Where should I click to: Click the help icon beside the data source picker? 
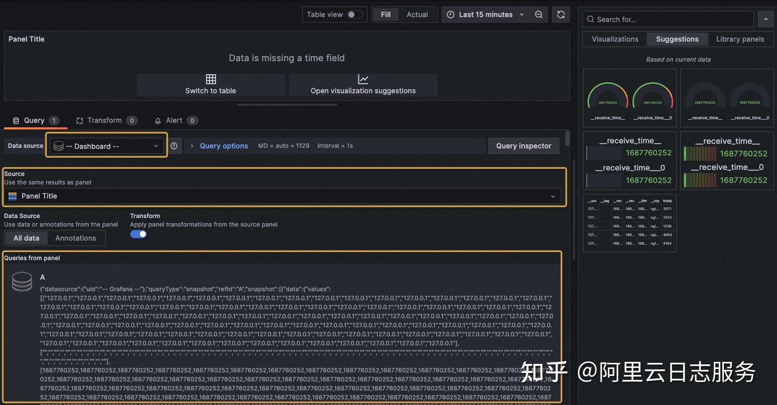click(x=173, y=146)
